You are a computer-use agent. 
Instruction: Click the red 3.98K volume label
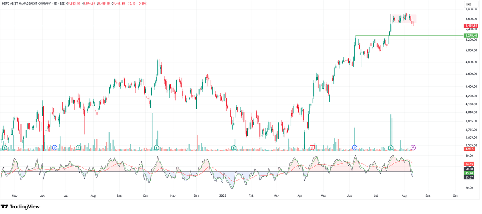469,149
